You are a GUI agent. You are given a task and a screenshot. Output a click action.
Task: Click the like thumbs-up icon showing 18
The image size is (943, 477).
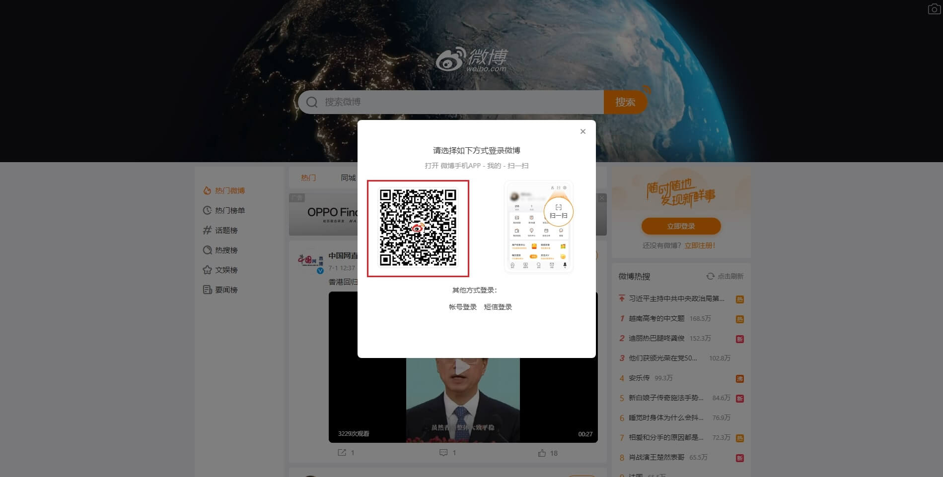542,453
